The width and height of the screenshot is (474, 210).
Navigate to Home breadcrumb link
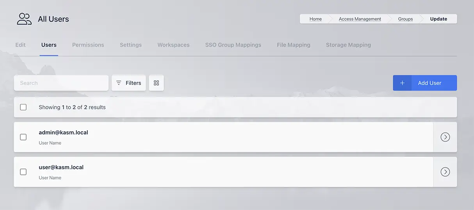point(315,19)
